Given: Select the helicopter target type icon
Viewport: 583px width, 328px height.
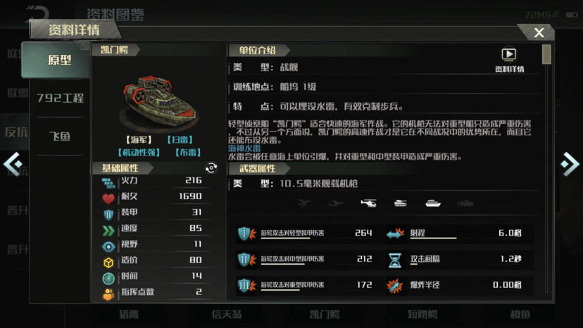Looking at the screenshot, I should [x=368, y=203].
